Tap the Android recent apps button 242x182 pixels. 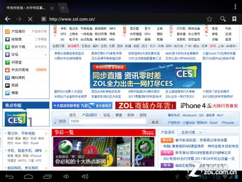click(x=47, y=177)
